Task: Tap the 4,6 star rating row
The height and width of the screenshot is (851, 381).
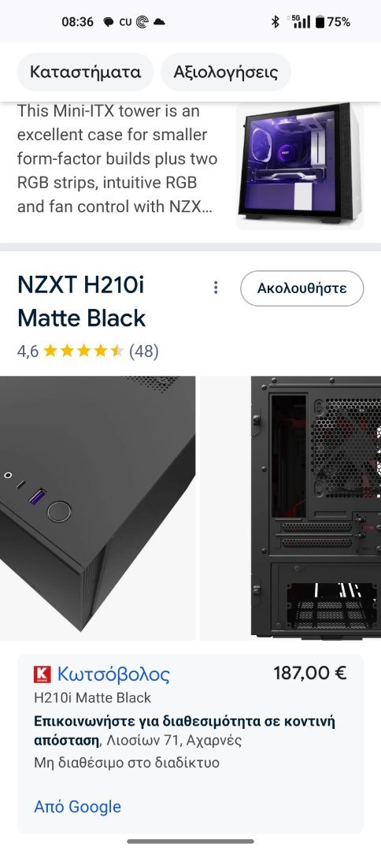Action: 88,351
